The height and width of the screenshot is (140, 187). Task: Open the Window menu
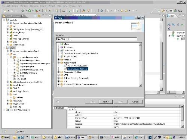coord(72,6)
